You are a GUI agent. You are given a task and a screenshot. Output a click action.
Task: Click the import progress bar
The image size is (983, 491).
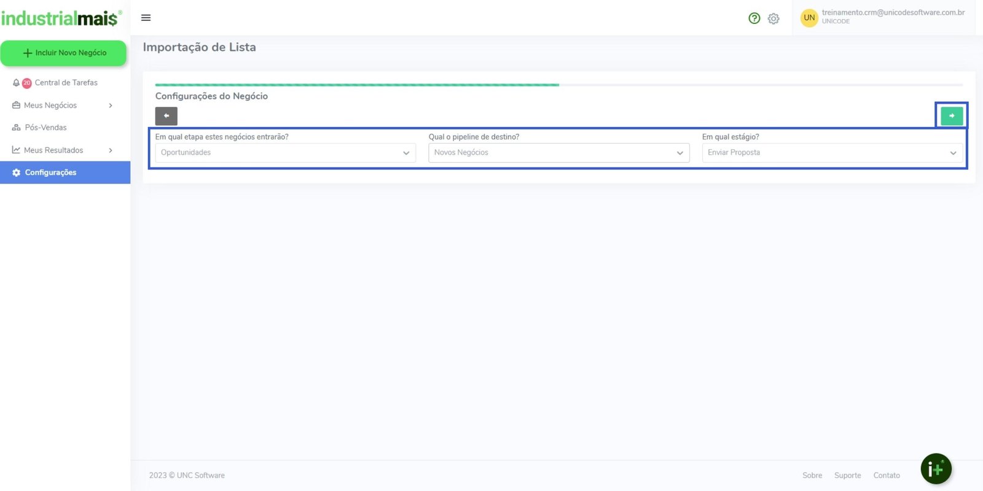coord(558,85)
